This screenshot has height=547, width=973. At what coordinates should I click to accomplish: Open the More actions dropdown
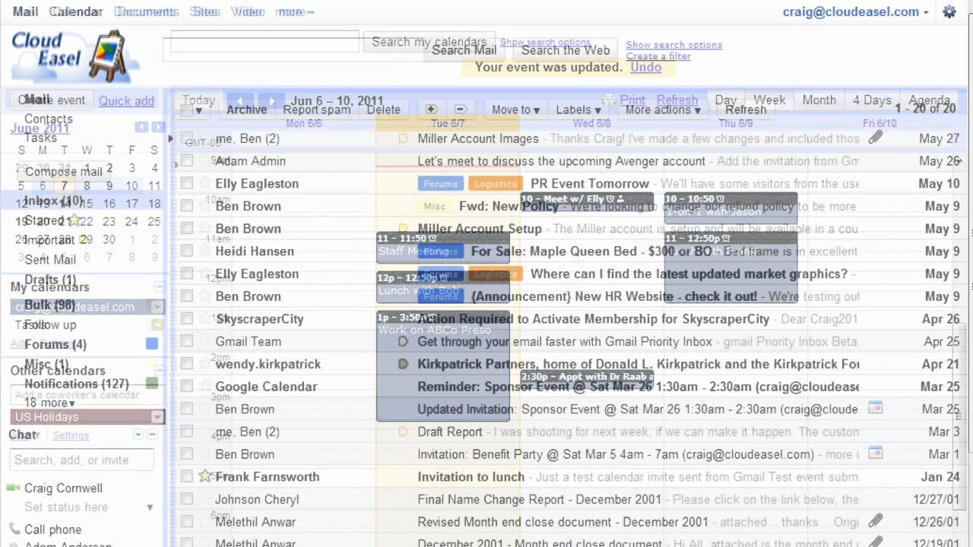663,109
